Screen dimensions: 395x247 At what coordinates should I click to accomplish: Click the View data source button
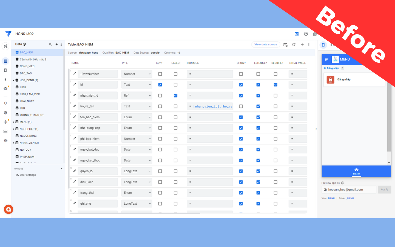tap(266, 44)
